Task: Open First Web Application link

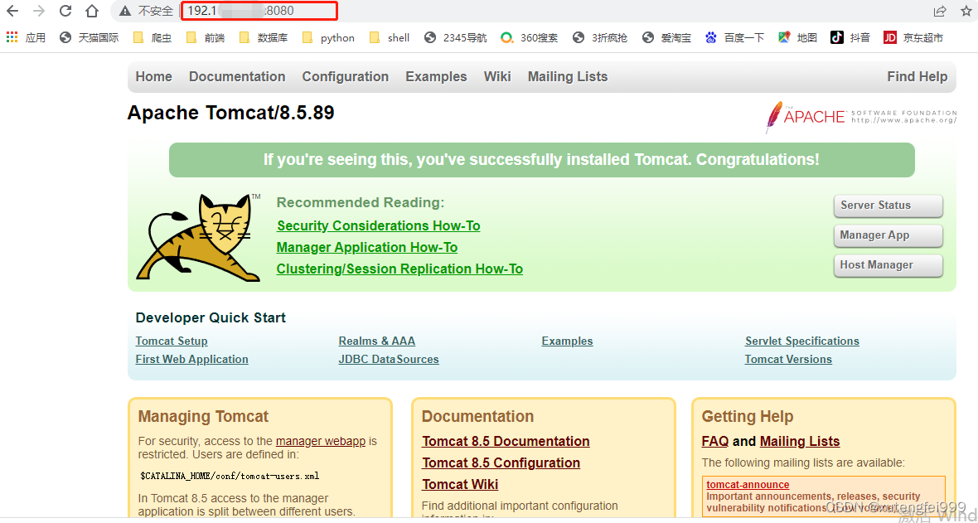Action: (x=191, y=360)
